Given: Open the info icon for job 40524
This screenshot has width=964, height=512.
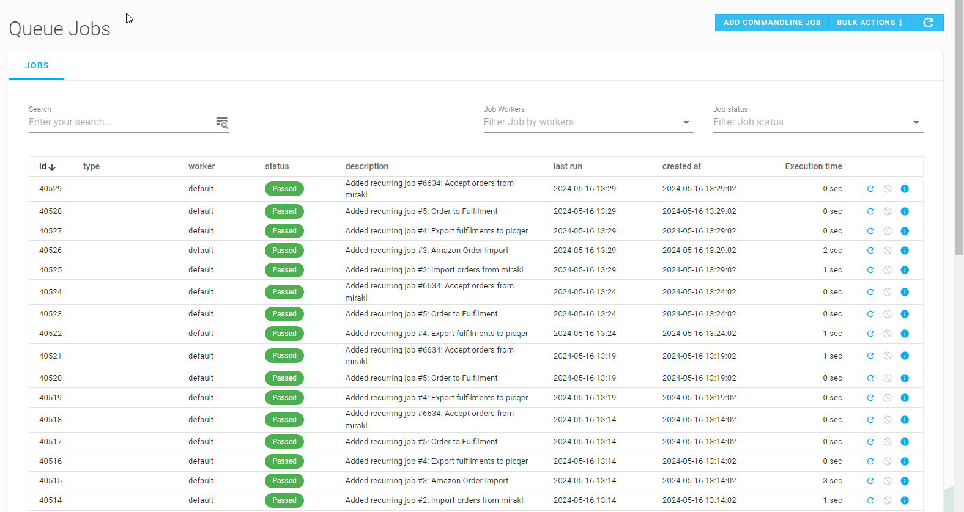Looking at the screenshot, I should pos(905,292).
